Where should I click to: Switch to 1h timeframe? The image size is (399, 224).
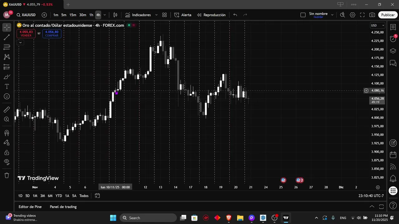tap(91, 15)
